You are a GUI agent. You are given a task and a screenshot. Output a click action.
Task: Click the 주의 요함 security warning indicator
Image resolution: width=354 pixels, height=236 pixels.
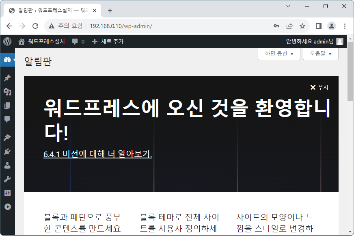66,26
